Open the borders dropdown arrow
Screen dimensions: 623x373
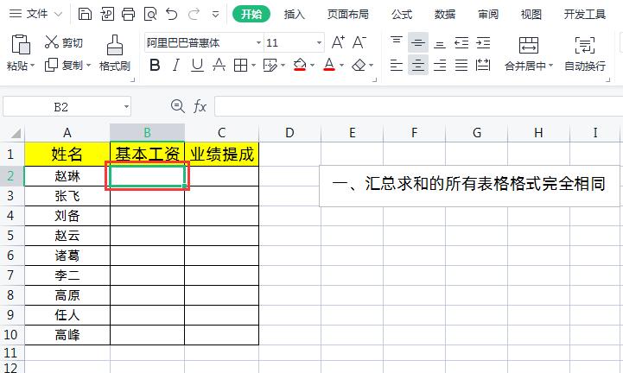[253, 65]
